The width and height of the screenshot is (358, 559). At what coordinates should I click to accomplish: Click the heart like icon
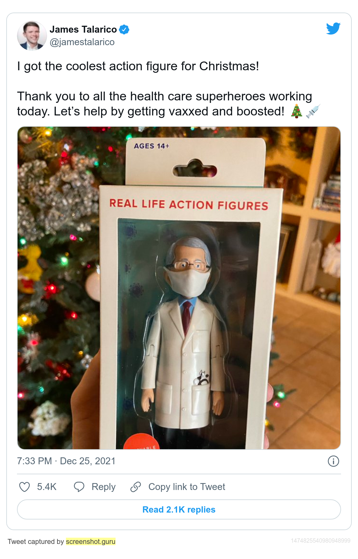(24, 487)
